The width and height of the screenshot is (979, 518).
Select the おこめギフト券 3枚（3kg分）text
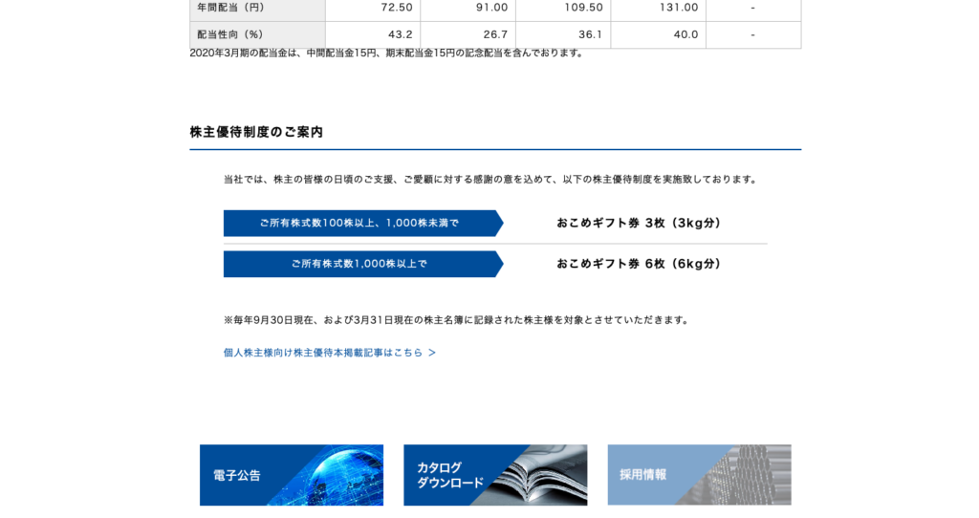pos(639,223)
